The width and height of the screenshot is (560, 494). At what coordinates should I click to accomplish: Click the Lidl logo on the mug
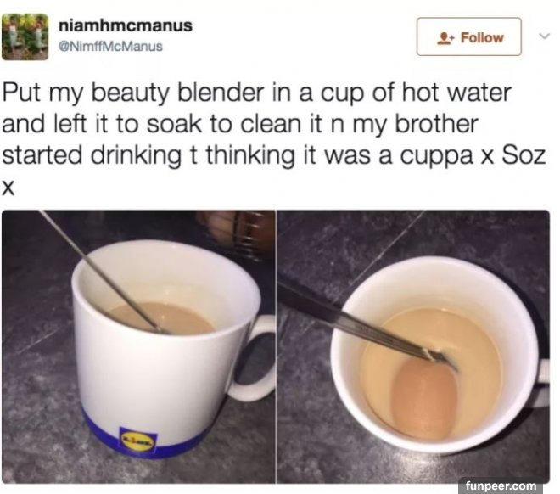(138, 440)
